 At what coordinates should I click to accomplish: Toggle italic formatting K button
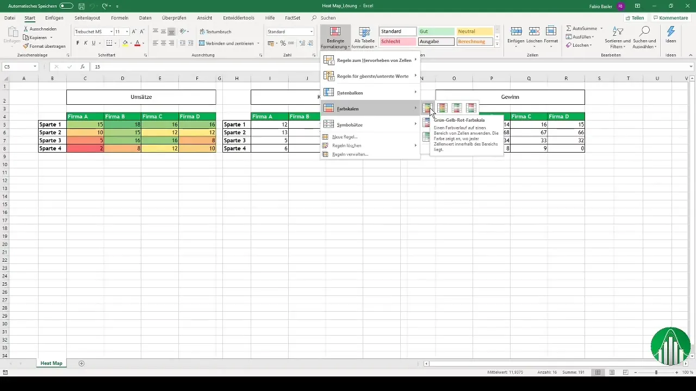(x=85, y=43)
